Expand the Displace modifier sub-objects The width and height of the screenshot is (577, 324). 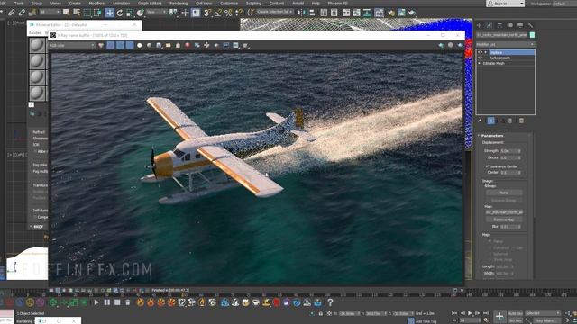(x=486, y=52)
